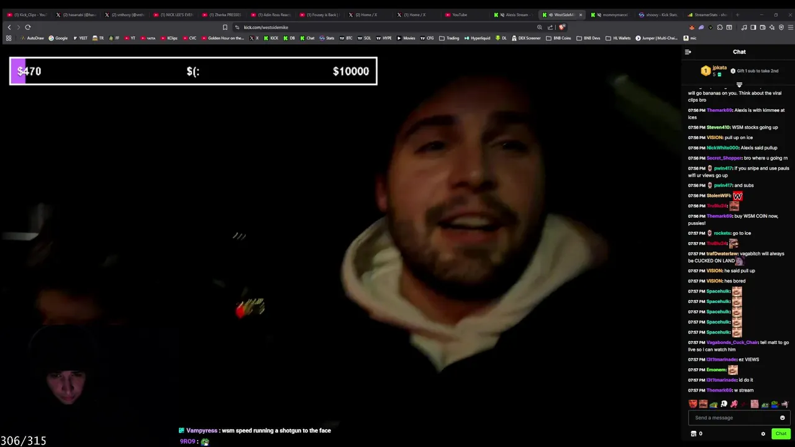Viewport: 795px width, 447px height.
Task: Open chat settings gear icon
Action: pos(763,434)
